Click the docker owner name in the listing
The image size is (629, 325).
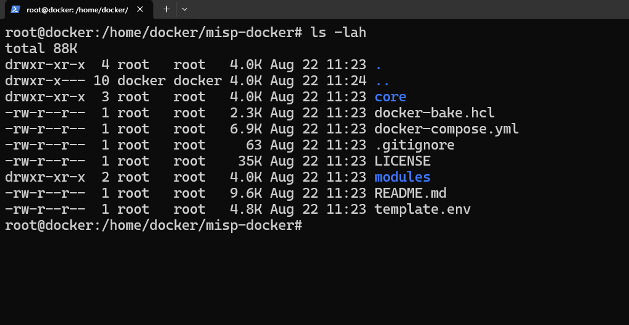141,81
